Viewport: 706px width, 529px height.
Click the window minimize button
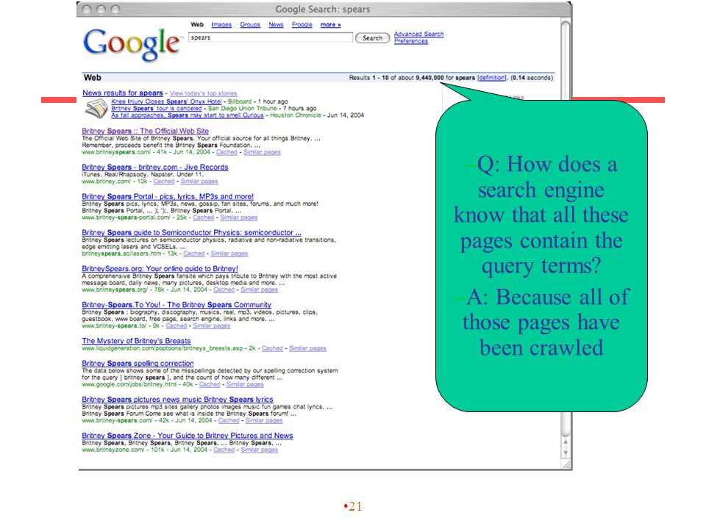pyautogui.click(x=101, y=10)
